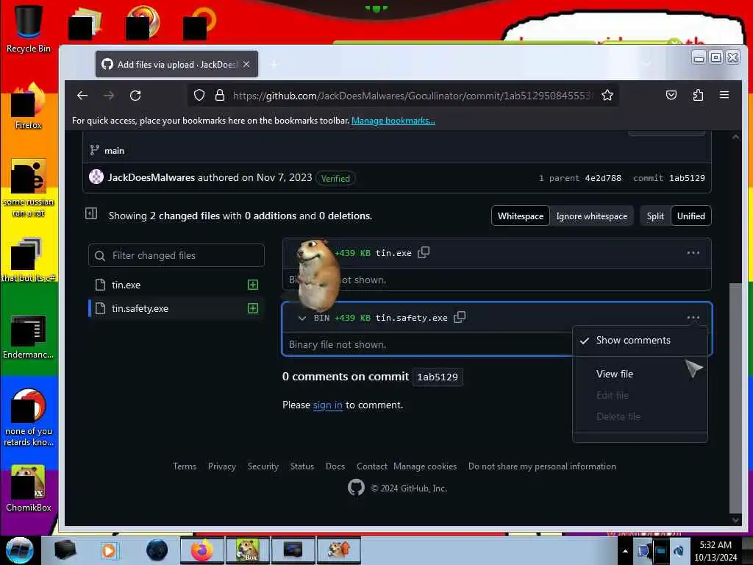Go back with the browser back arrow
Viewport: 753px width, 565px height.
point(82,95)
